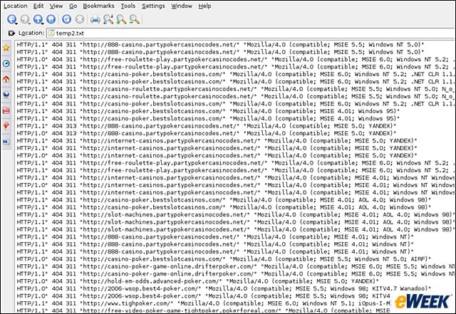Viewport: 456px width, 314px height.
Task: Click the Location field containing temp2.txt
Action: (252, 33)
